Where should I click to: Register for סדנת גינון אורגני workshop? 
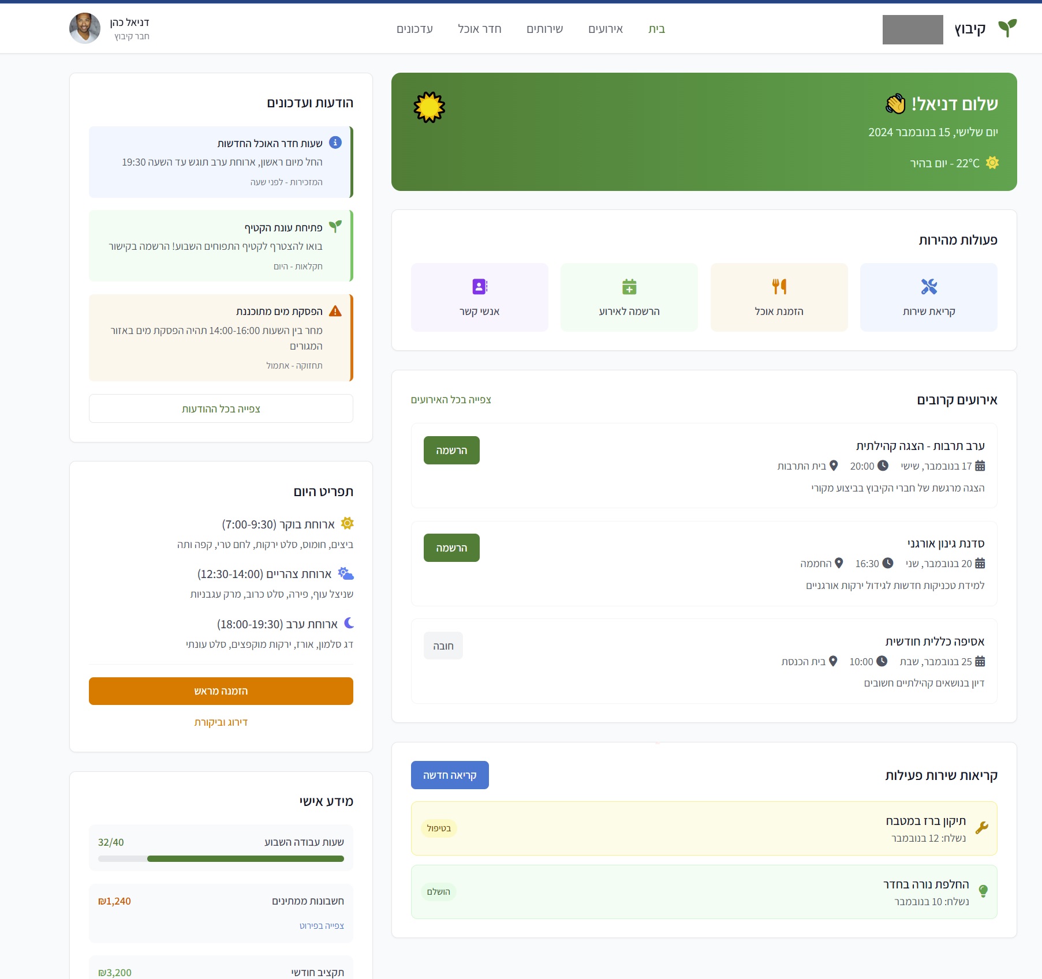(451, 547)
